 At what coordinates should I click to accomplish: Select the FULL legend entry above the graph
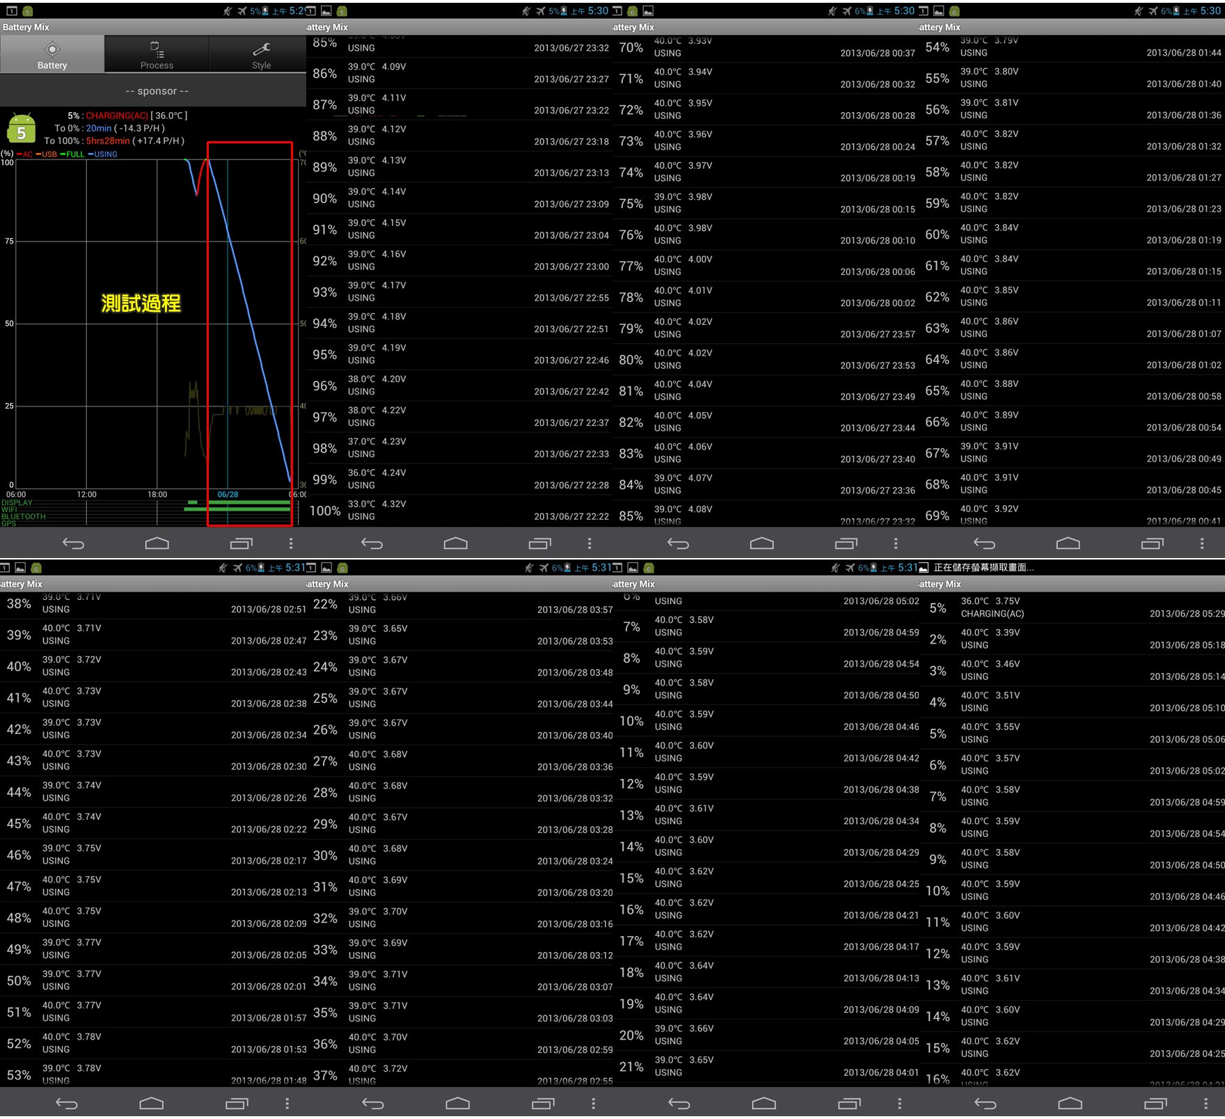[72, 154]
